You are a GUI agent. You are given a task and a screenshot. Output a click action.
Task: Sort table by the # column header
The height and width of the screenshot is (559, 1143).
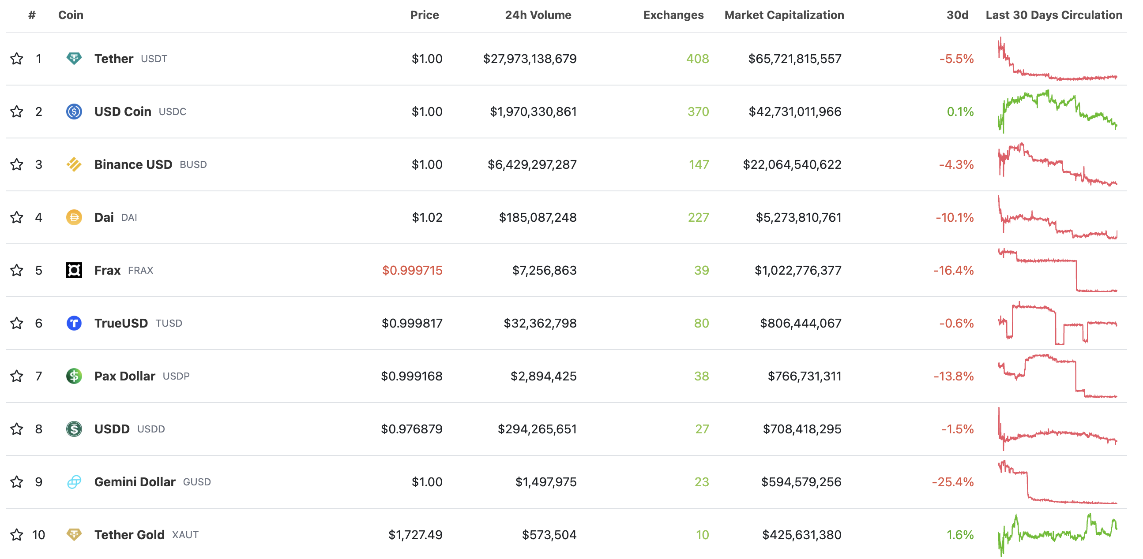pos(32,15)
